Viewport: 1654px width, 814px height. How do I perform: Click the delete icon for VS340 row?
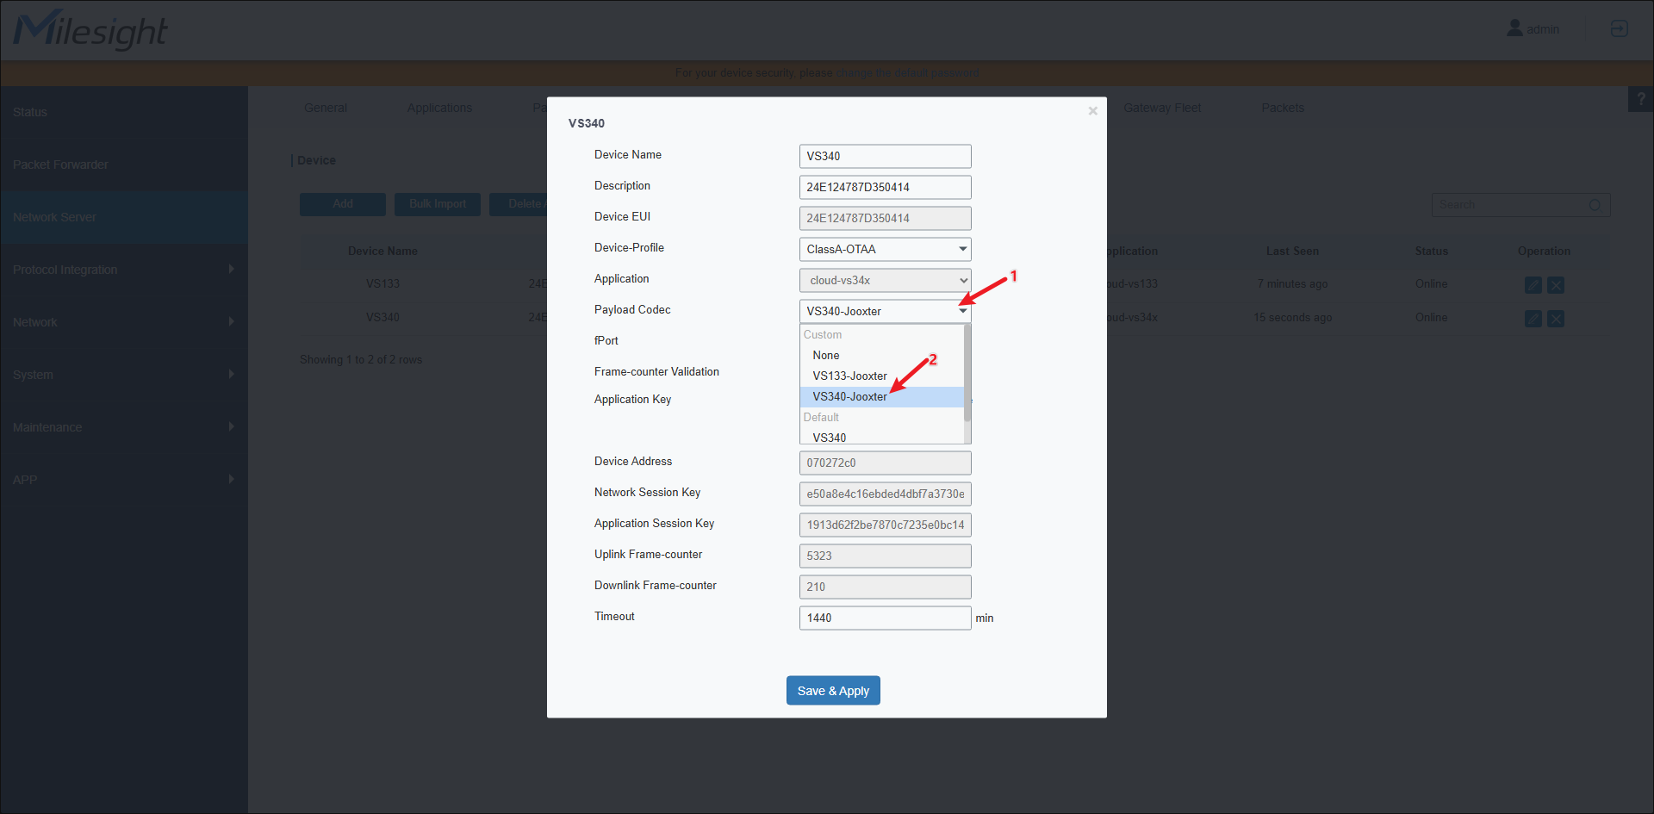[x=1555, y=319]
